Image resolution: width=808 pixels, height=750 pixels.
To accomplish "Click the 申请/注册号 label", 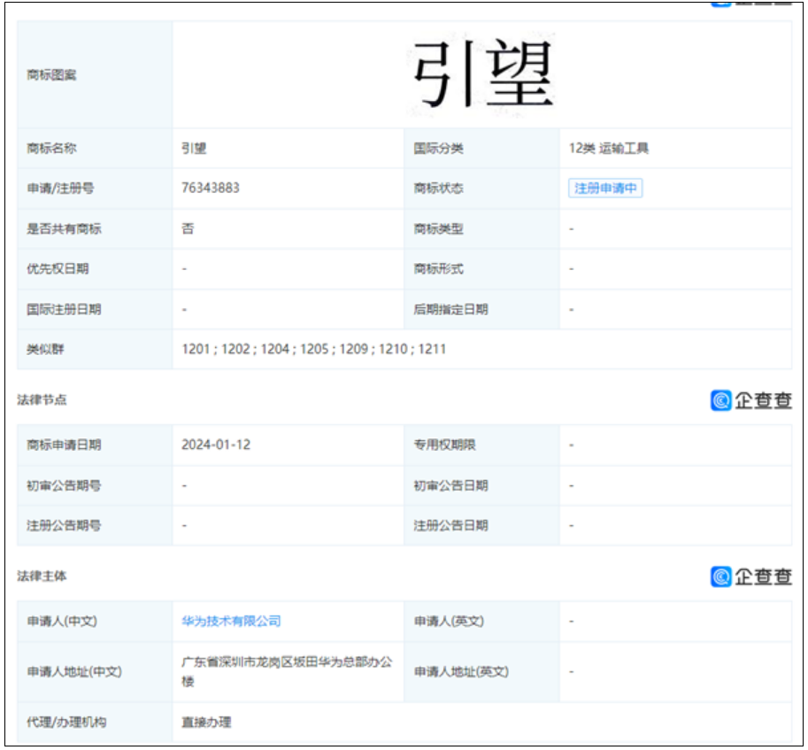I will (x=60, y=188).
